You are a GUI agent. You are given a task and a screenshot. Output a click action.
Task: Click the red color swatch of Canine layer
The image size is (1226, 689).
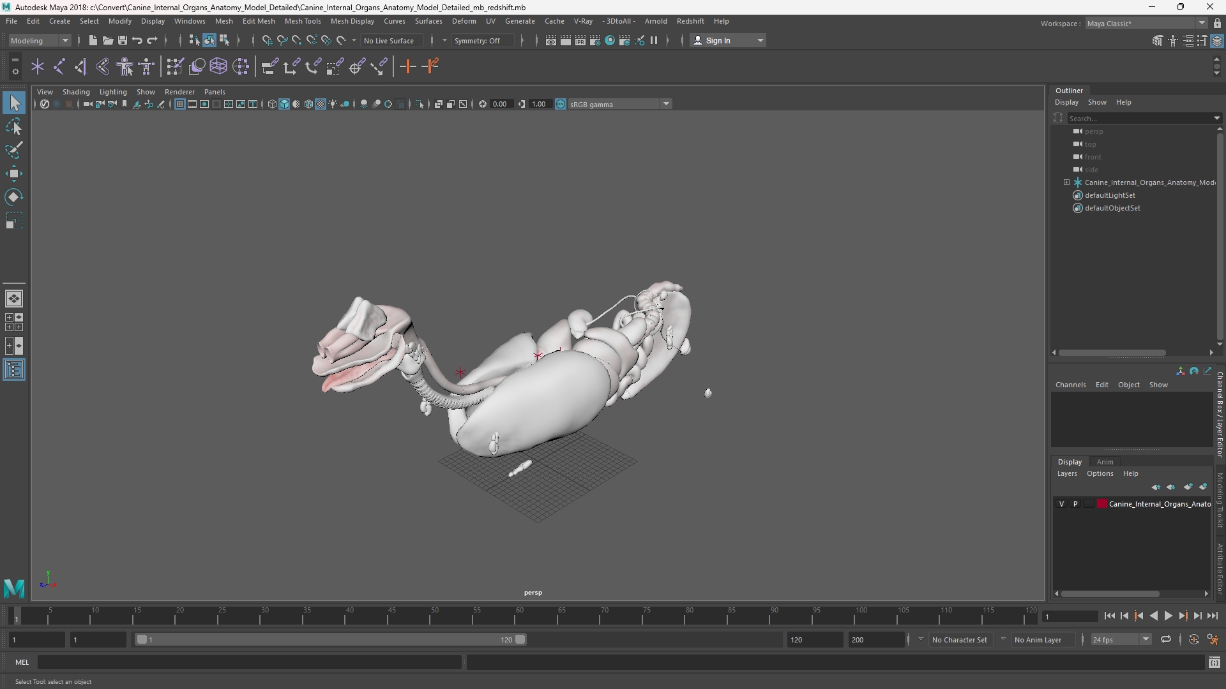(x=1102, y=504)
